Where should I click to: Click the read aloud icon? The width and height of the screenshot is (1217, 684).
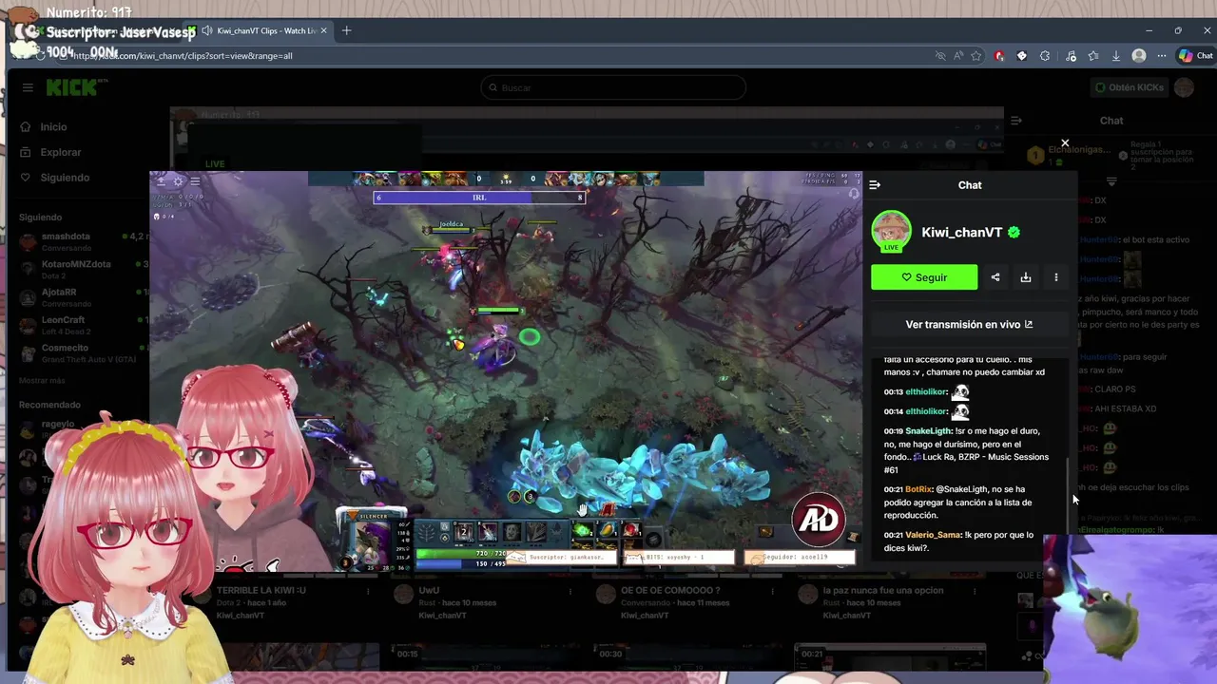point(958,56)
